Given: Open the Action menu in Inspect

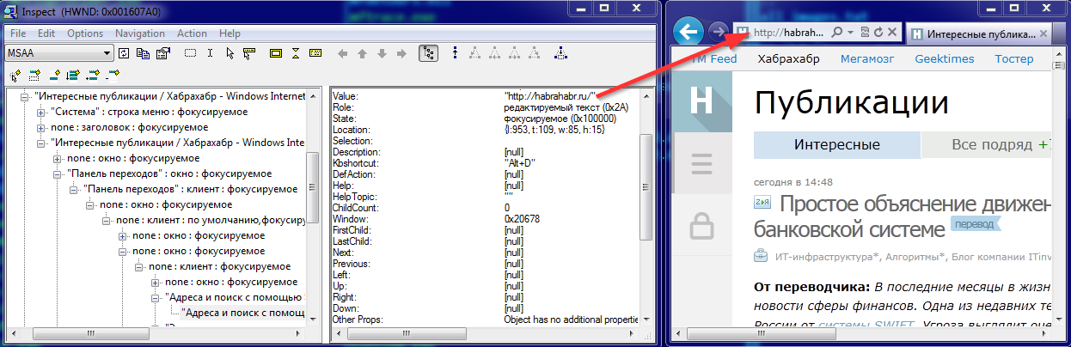Looking at the screenshot, I should point(192,33).
